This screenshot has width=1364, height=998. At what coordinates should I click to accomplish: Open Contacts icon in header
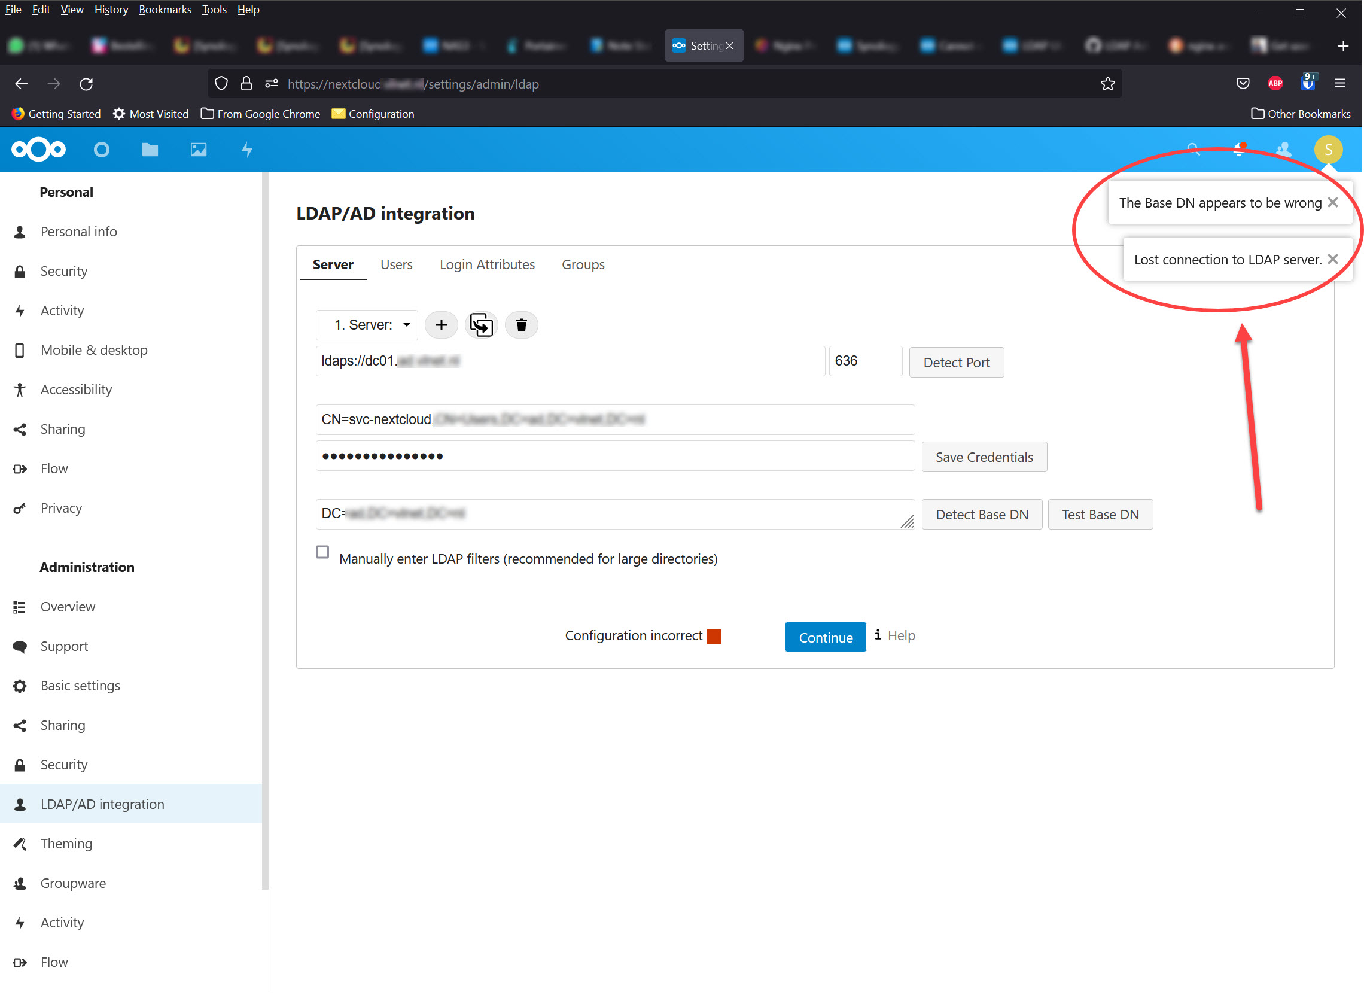pos(1283,150)
